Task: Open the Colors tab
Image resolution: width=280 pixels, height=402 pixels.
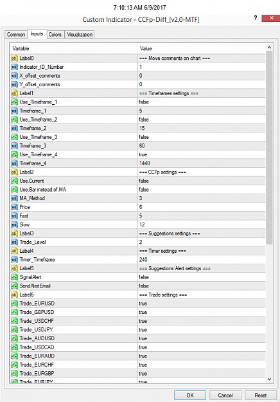Action: 55,34
